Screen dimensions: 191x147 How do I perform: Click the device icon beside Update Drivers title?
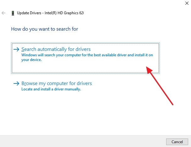coord(13,13)
